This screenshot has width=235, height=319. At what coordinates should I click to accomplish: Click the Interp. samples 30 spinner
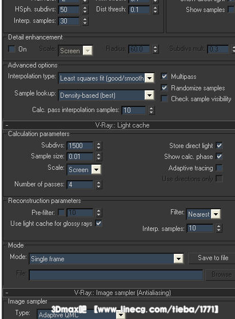tap(85, 21)
